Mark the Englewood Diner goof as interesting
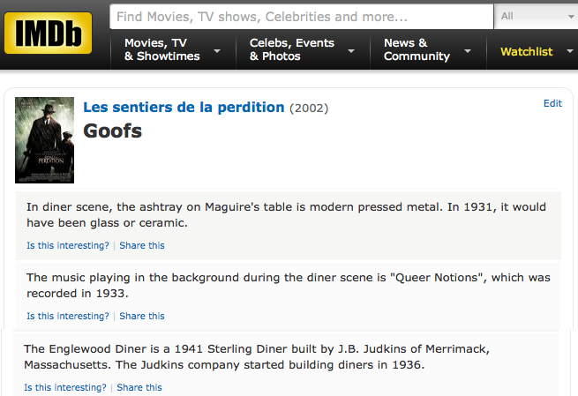 point(65,387)
